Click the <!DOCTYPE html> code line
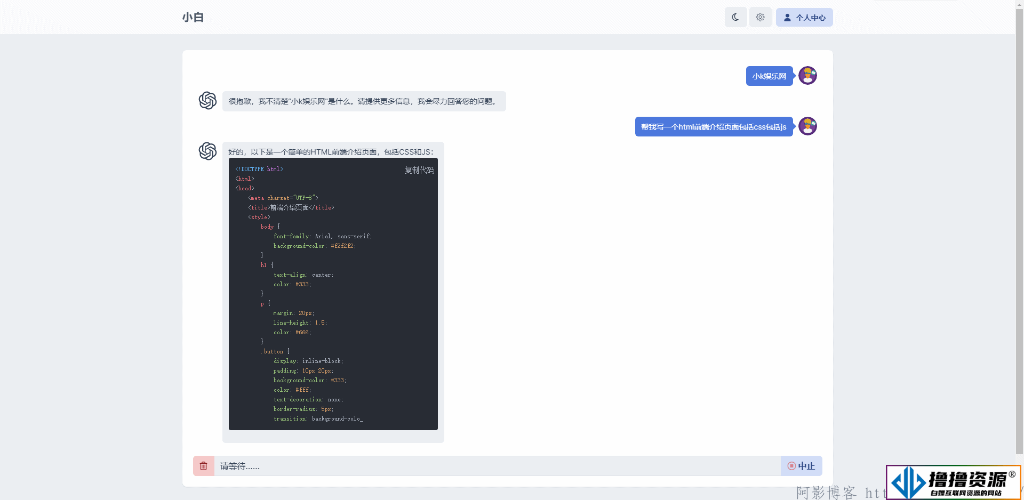The image size is (1024, 500). (x=259, y=169)
